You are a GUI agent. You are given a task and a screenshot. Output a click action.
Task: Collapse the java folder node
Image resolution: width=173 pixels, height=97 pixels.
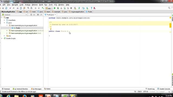[x=4, y=23]
